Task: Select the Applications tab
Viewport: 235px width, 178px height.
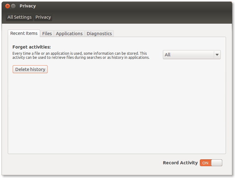Action: click(69, 34)
